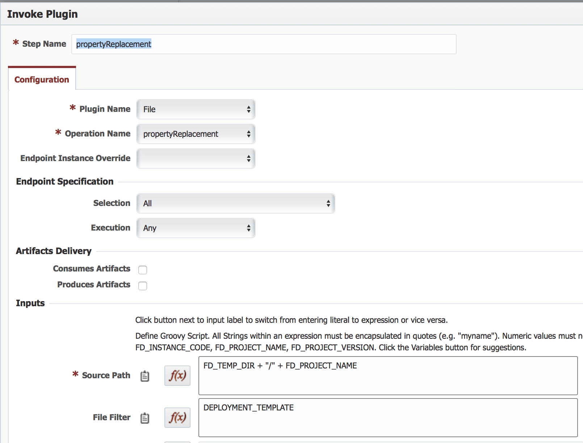Image resolution: width=583 pixels, height=443 pixels.
Task: Click the Endpoint Specification section label
Action: click(x=65, y=181)
